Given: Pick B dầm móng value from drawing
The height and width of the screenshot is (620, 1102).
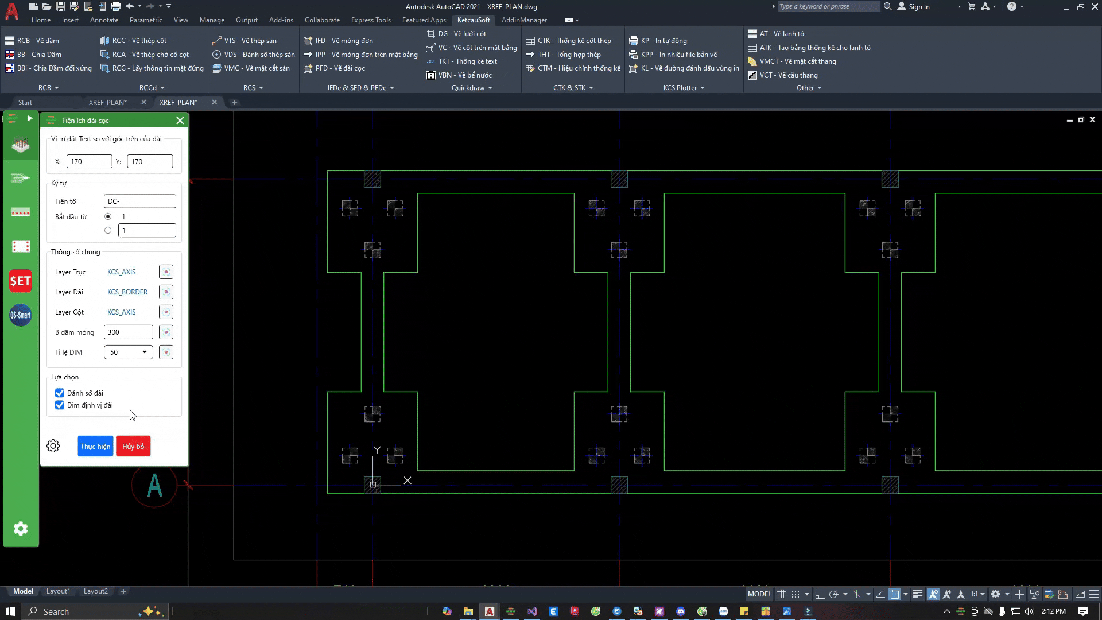Looking at the screenshot, I should point(166,332).
